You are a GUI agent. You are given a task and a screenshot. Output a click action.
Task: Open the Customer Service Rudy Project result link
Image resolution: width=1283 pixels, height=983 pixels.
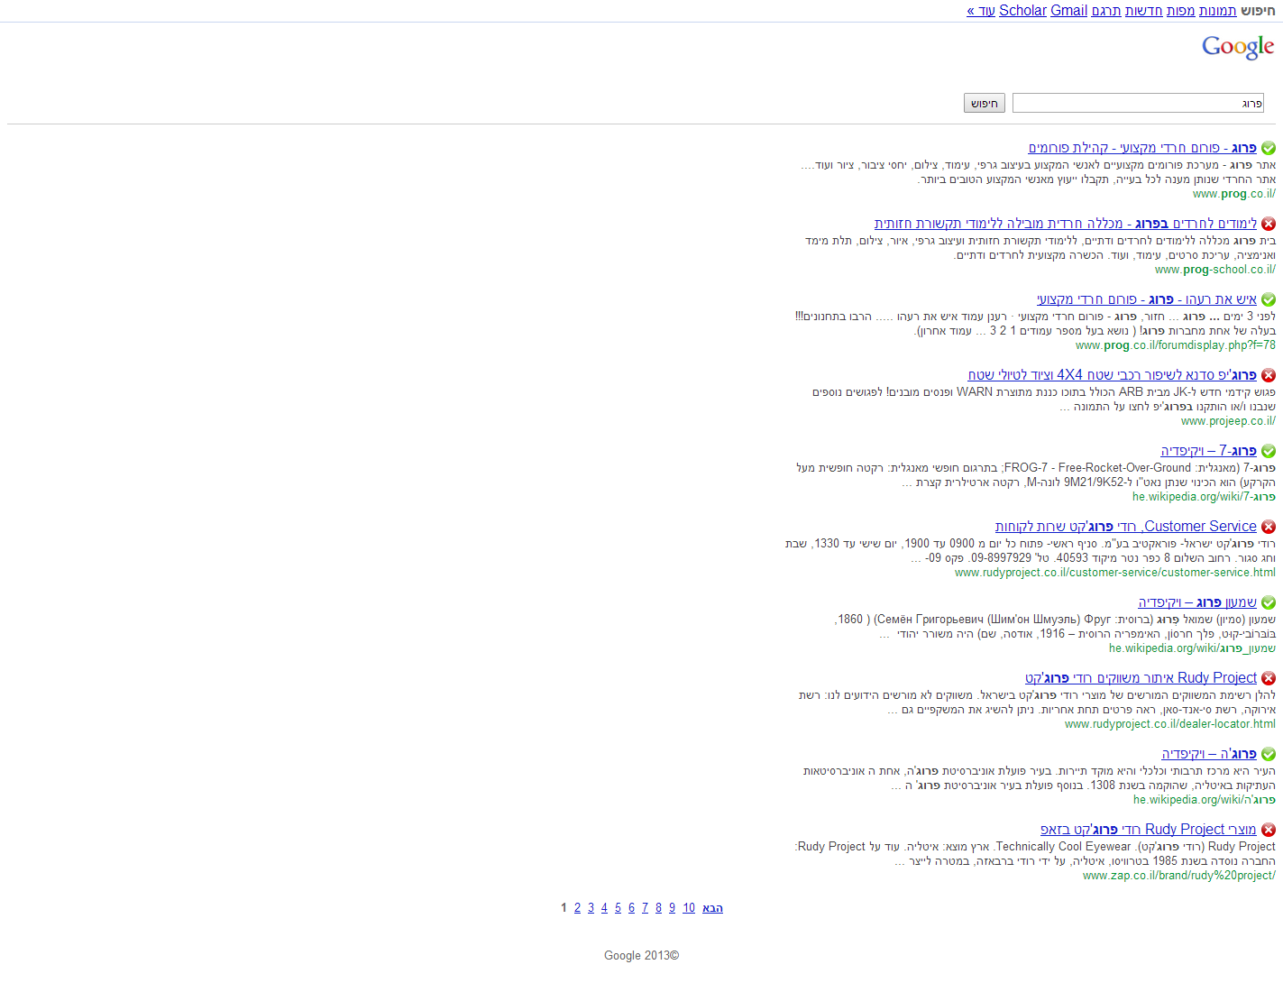pyautogui.click(x=1126, y=527)
